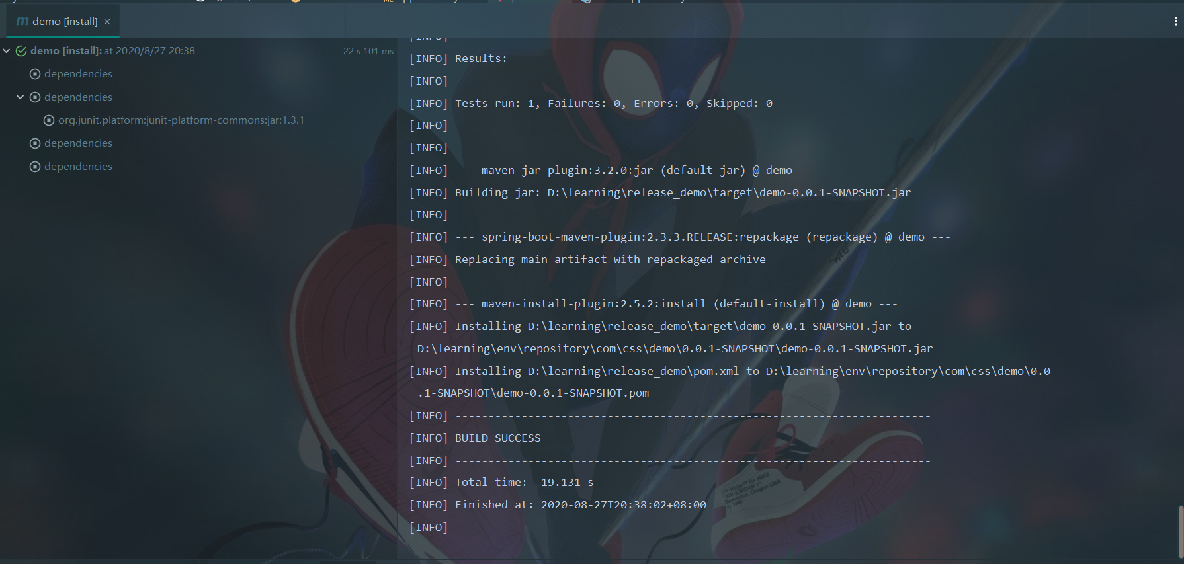Collapse the demo [install] root node
1184x564 pixels.
pyautogui.click(x=7, y=51)
